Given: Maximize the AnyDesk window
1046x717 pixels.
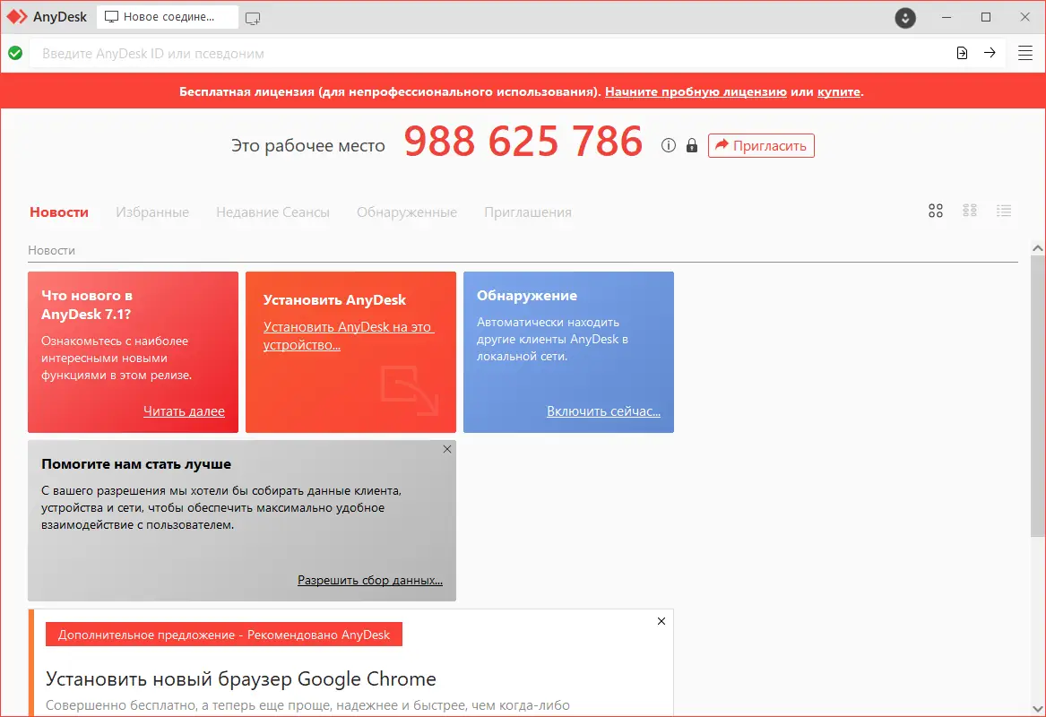Looking at the screenshot, I should [986, 17].
